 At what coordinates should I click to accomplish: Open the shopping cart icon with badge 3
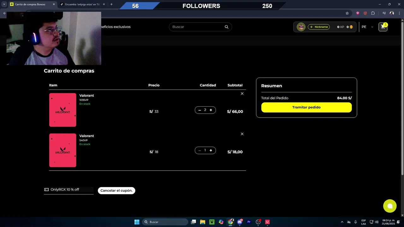tap(383, 27)
